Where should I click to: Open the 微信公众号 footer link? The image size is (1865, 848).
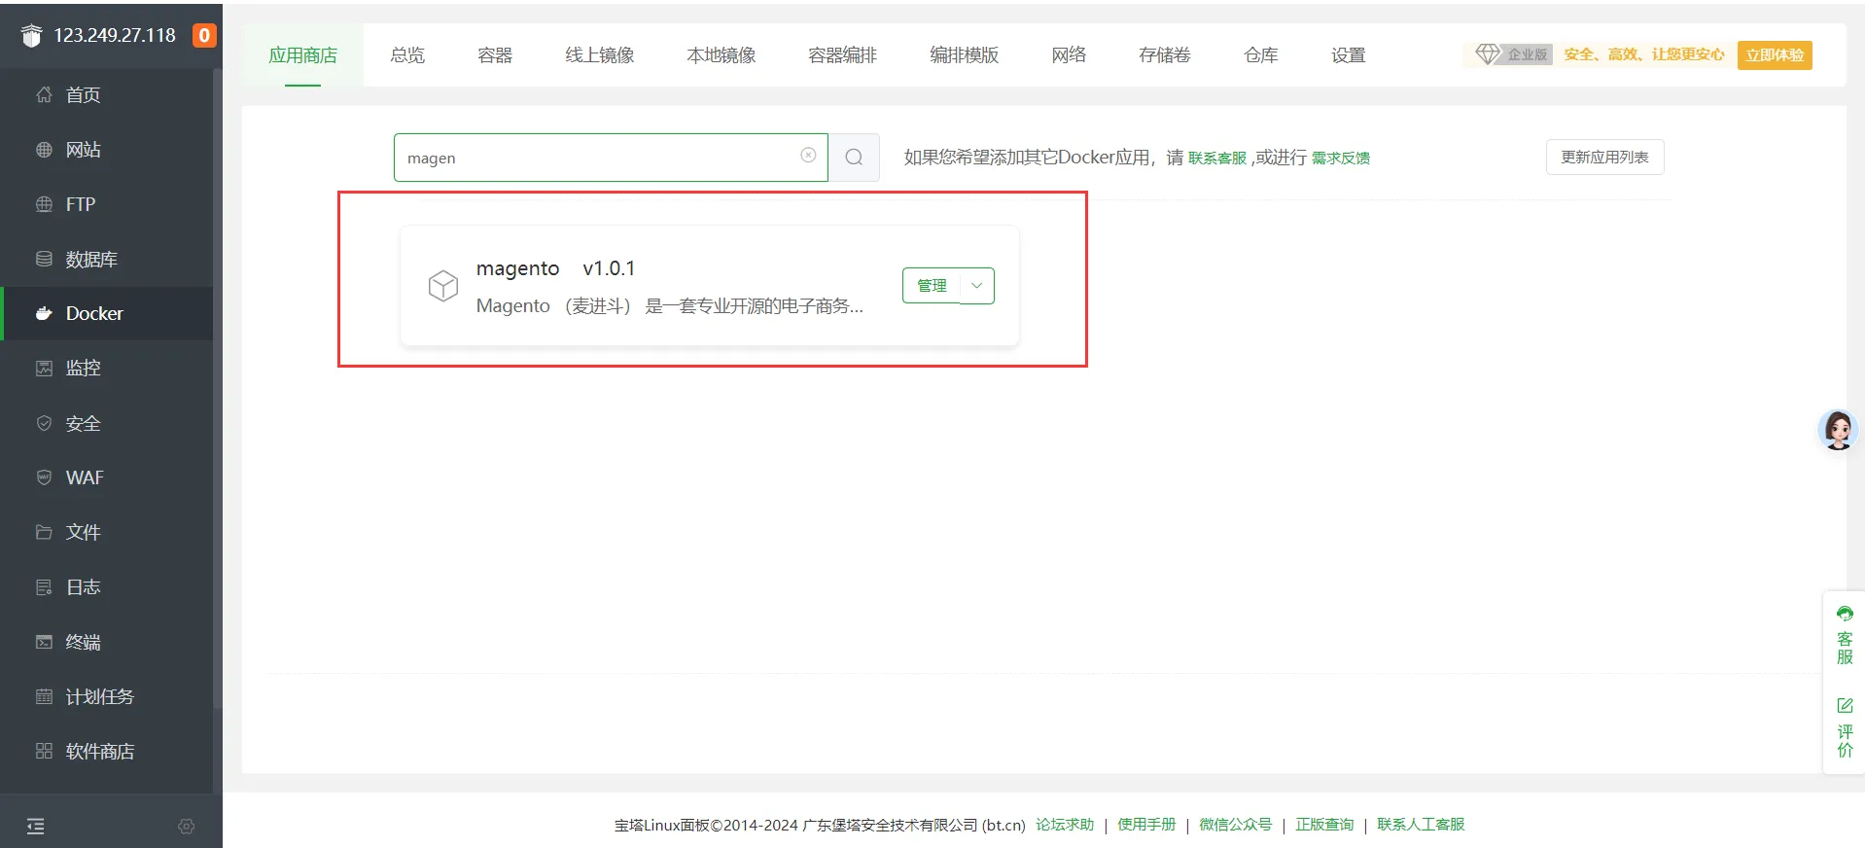click(1235, 825)
